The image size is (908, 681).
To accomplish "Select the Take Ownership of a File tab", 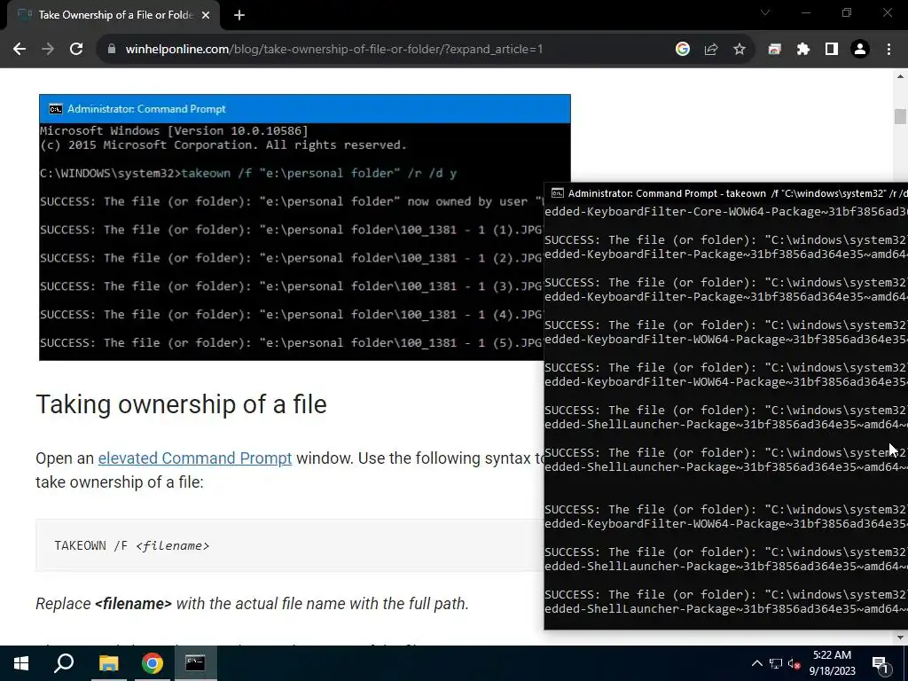I will click(110, 15).
